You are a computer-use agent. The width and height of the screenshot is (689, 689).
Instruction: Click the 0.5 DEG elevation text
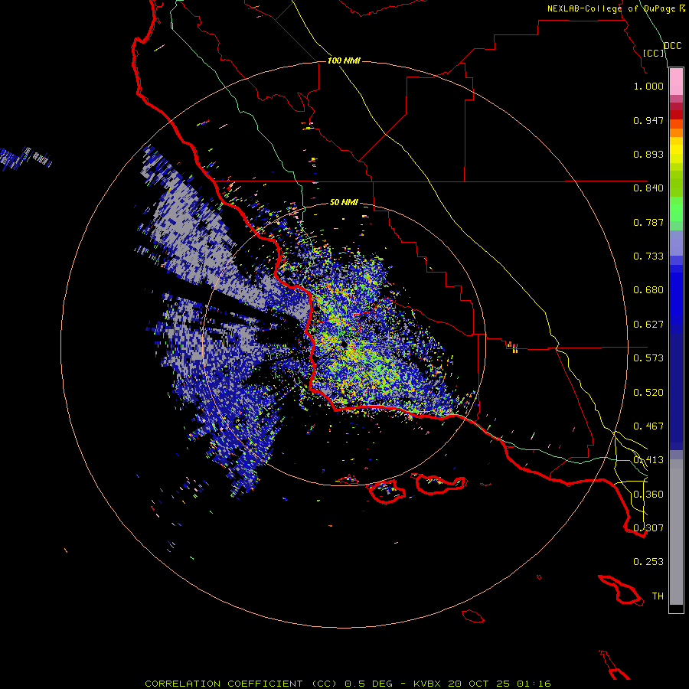[369, 684]
